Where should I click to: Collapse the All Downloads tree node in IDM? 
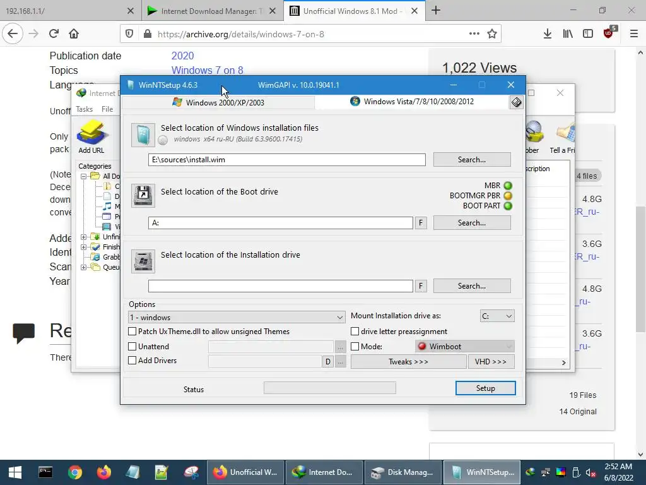coord(84,176)
